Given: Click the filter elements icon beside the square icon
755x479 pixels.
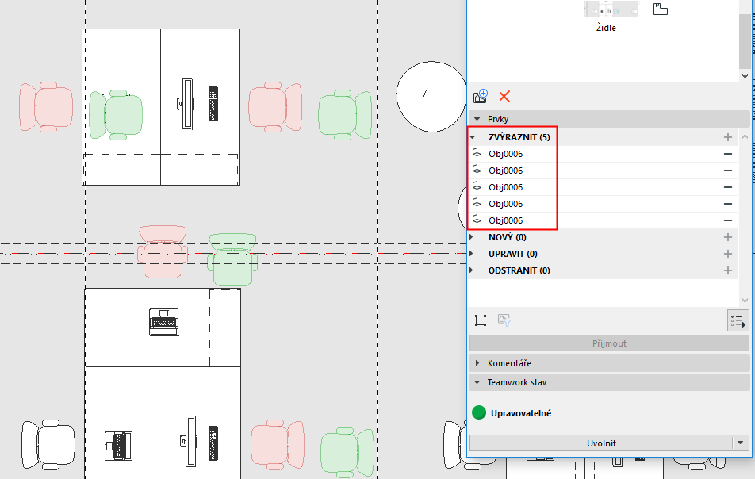Looking at the screenshot, I should 504,320.
